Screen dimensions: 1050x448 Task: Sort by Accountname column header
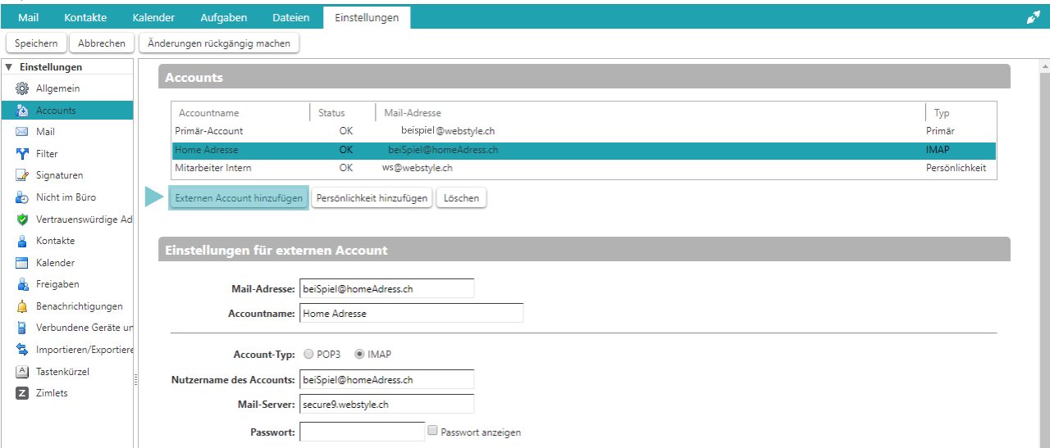coord(209,113)
